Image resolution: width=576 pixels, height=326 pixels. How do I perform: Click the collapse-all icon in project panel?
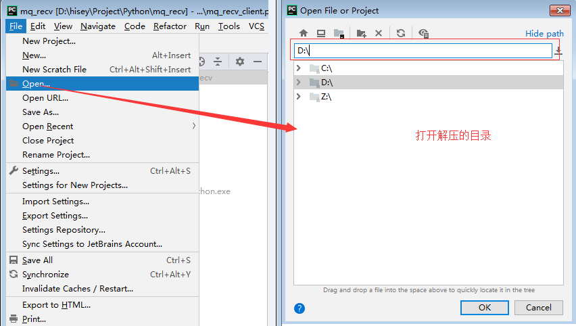(218, 62)
